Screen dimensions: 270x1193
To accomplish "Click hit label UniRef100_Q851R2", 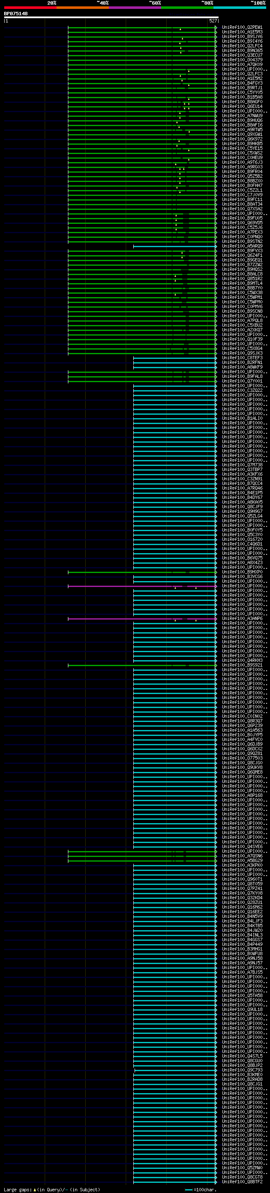I will click(242, 279).
